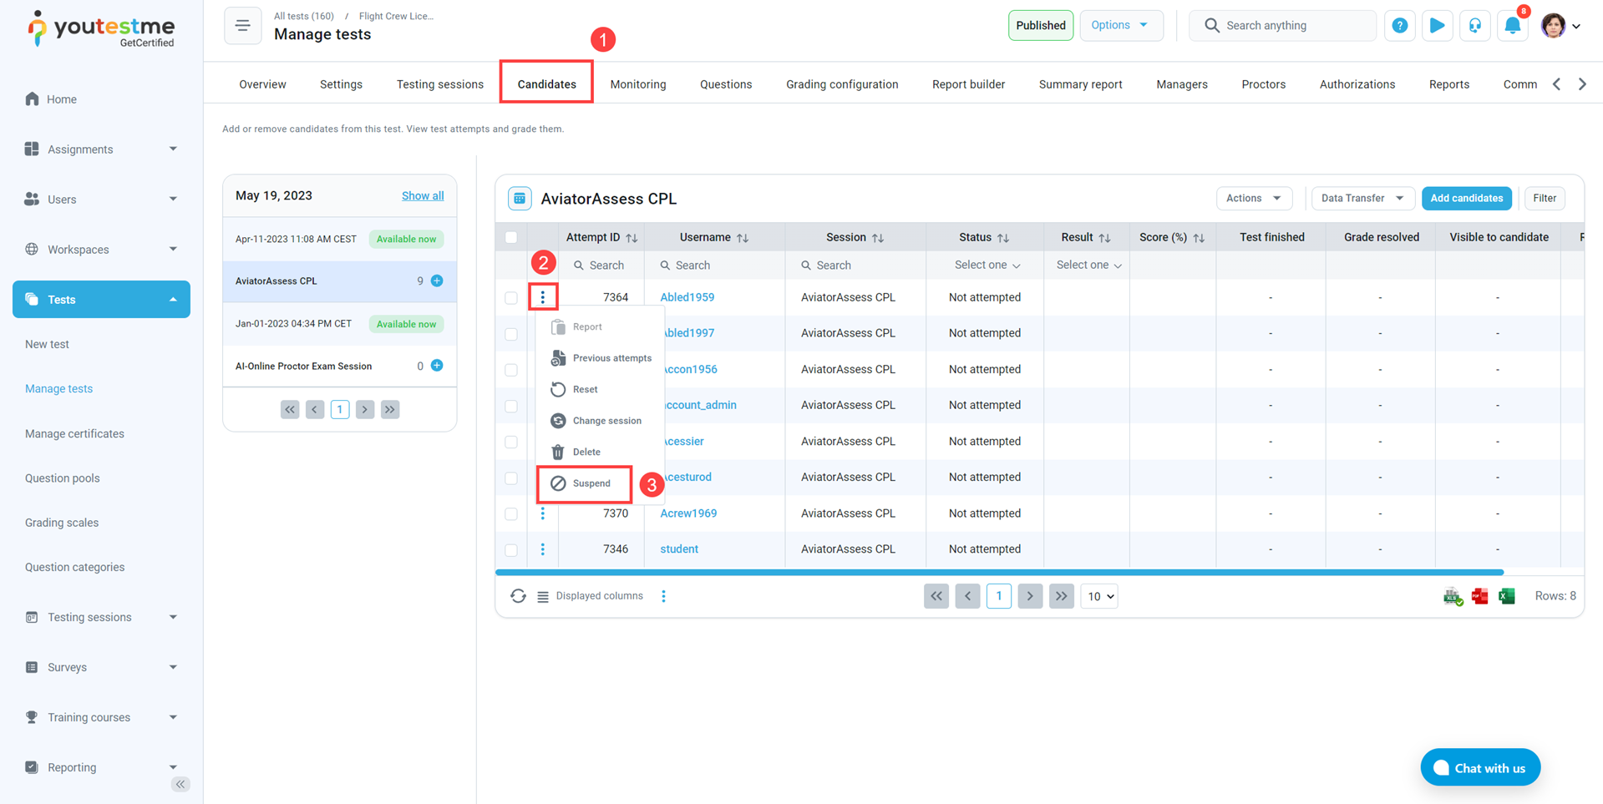Open three-dot menu for student row
Viewport: 1603px width, 804px height.
click(543, 549)
